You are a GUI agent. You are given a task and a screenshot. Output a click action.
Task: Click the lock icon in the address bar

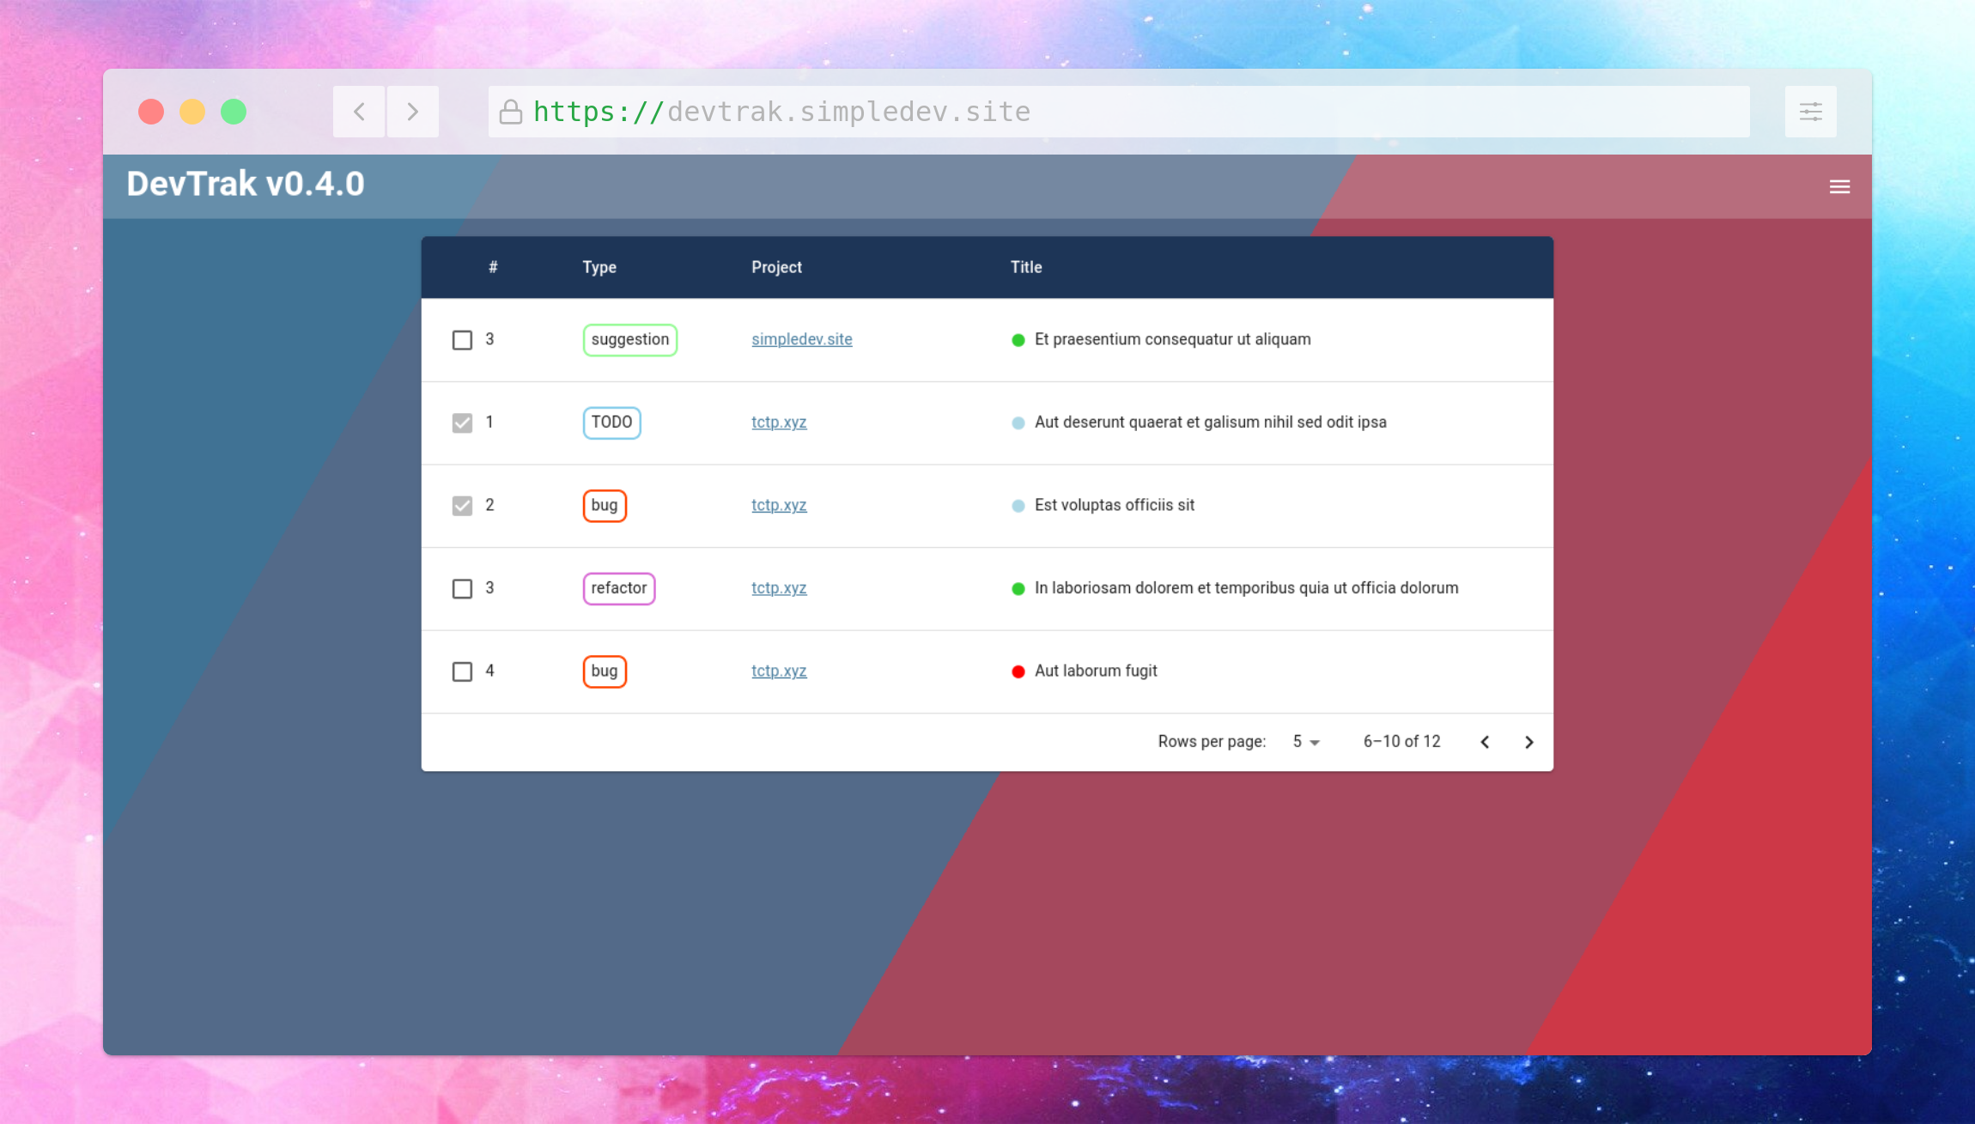click(511, 112)
